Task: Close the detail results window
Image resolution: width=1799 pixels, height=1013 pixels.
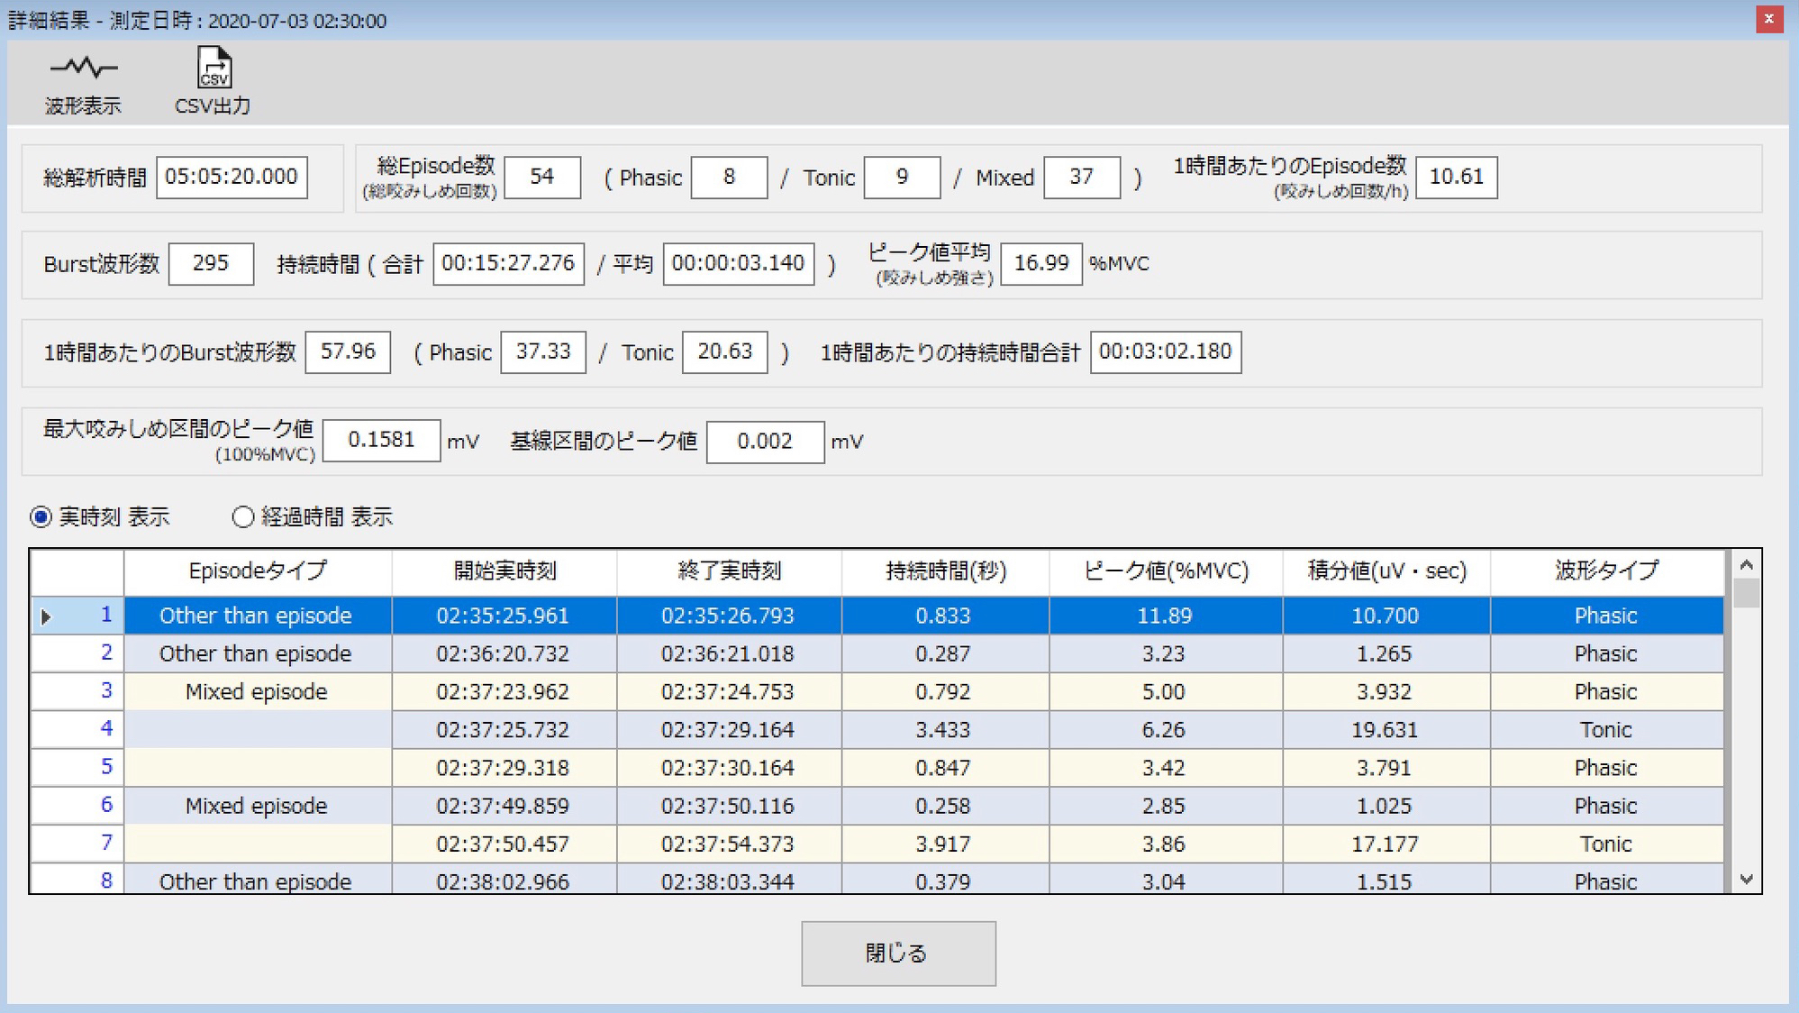Action: pos(1768,19)
